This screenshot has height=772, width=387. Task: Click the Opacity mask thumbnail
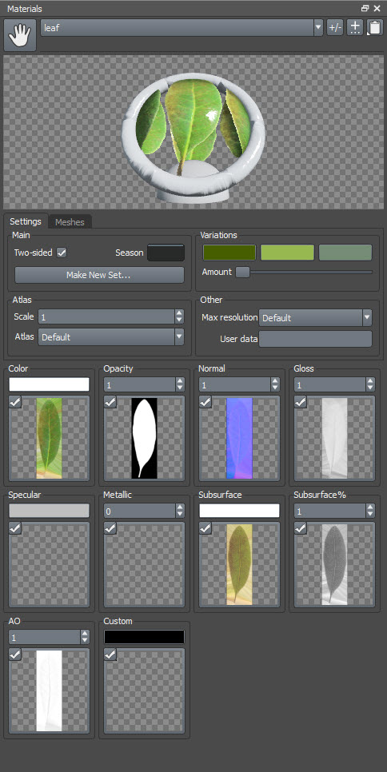click(x=144, y=438)
